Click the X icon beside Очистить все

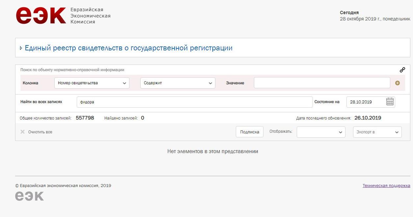pos(23,132)
